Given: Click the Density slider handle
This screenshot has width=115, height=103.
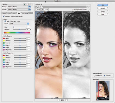Looking at the screenshot, I should 20,29.
